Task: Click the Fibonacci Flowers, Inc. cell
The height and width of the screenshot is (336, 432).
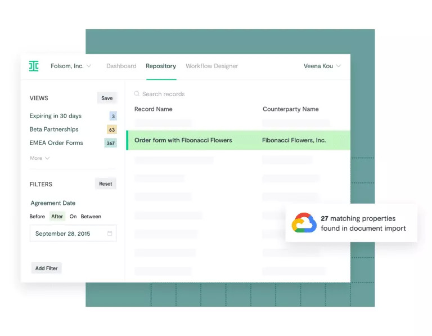Action: 294,140
